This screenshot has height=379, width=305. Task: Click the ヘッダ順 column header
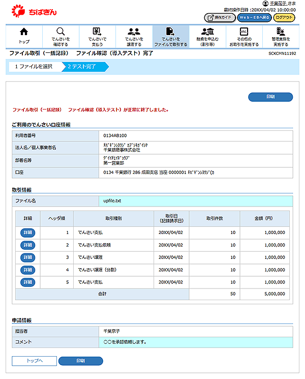57,219
